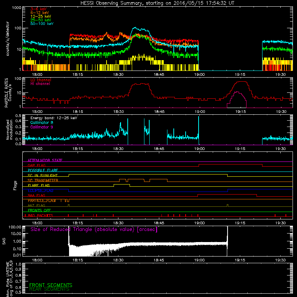297x297 pixels.
Task: Click the counts/s/detector axis label
Action: pos(7,39)
